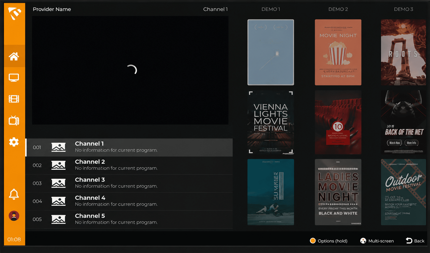Viewport: 430px width, 253px height.
Task: Click the video preview player area
Action: (130, 70)
